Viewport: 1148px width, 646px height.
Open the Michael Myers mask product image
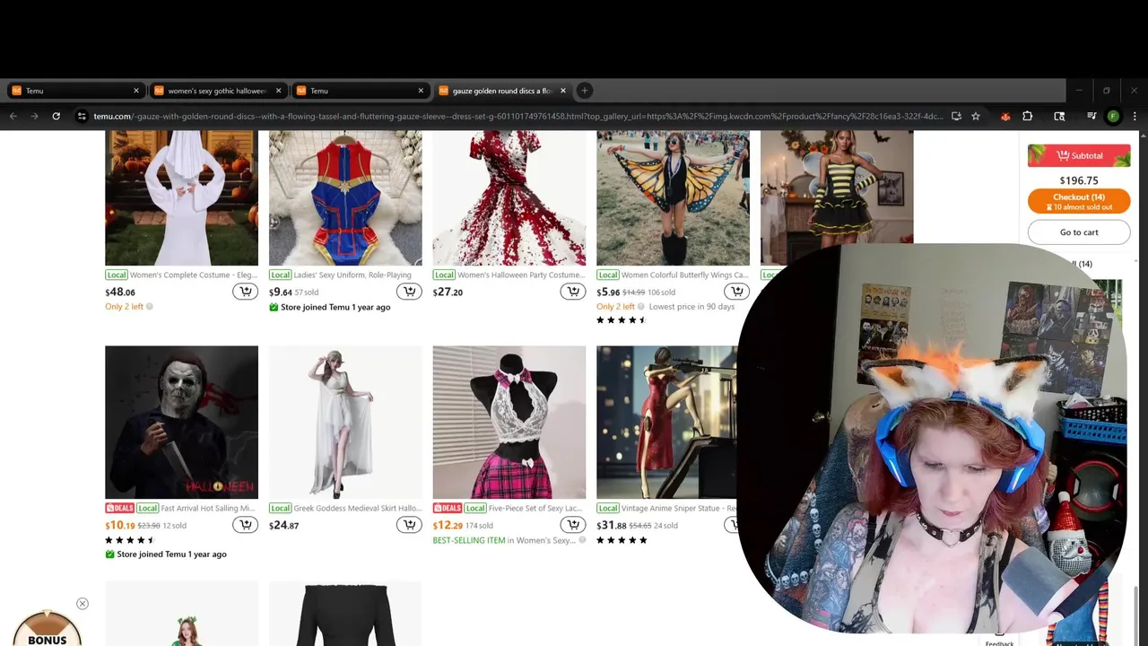click(181, 422)
